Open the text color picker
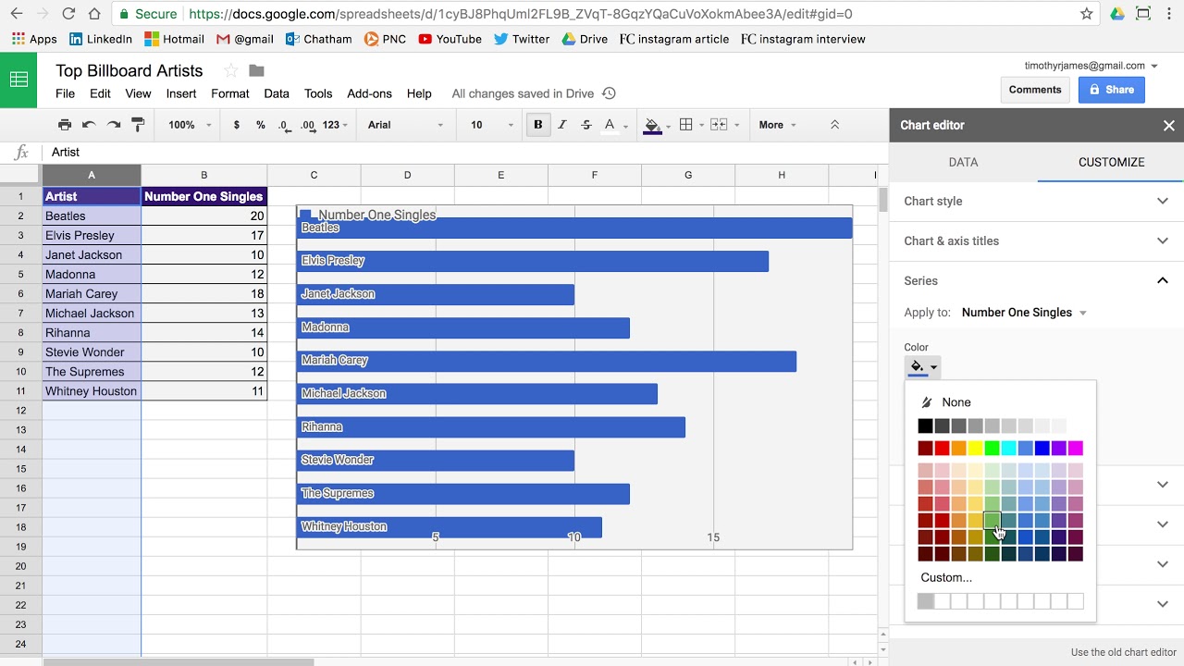Viewport: 1184px width, 666px height. (615, 125)
